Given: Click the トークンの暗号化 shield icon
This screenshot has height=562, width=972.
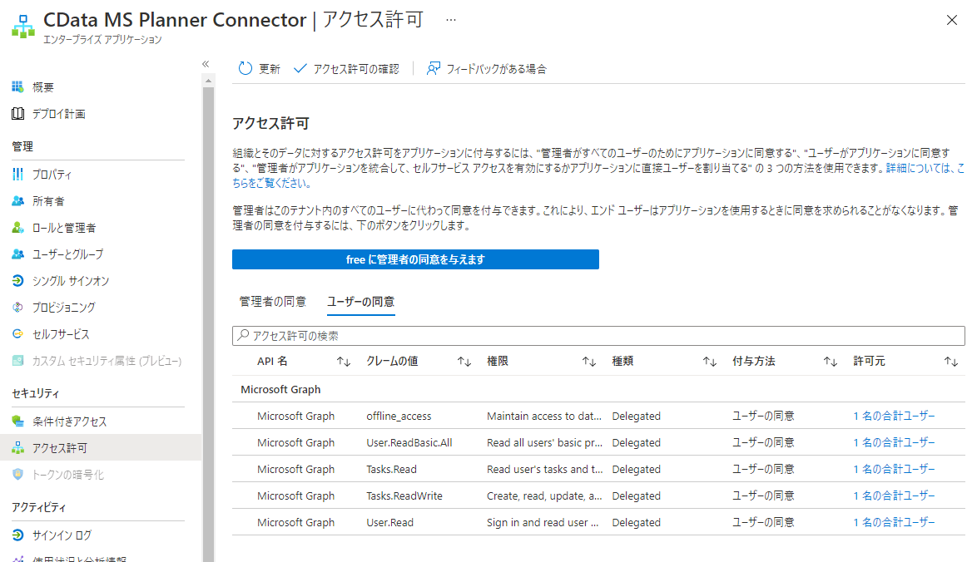Looking at the screenshot, I should [18, 475].
